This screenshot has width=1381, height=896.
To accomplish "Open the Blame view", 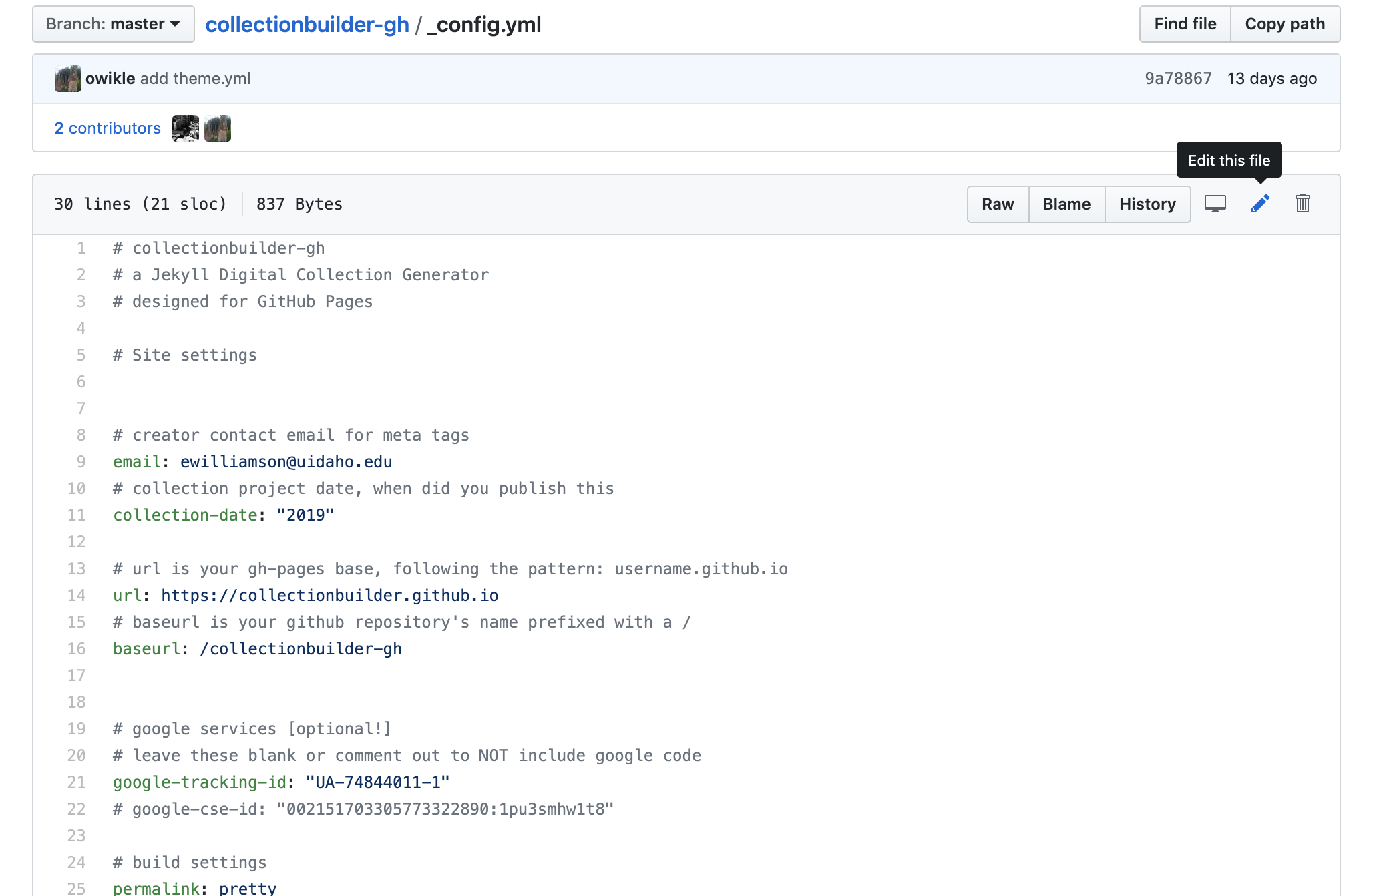I will point(1066,204).
